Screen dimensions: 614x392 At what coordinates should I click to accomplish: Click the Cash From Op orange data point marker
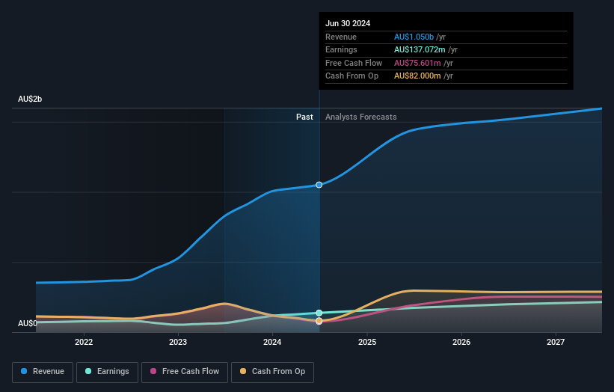click(319, 321)
